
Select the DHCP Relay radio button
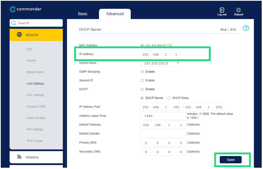[169, 98]
